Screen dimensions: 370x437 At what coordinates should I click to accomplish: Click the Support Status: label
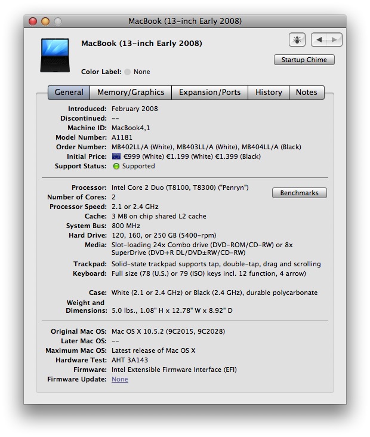click(x=81, y=166)
